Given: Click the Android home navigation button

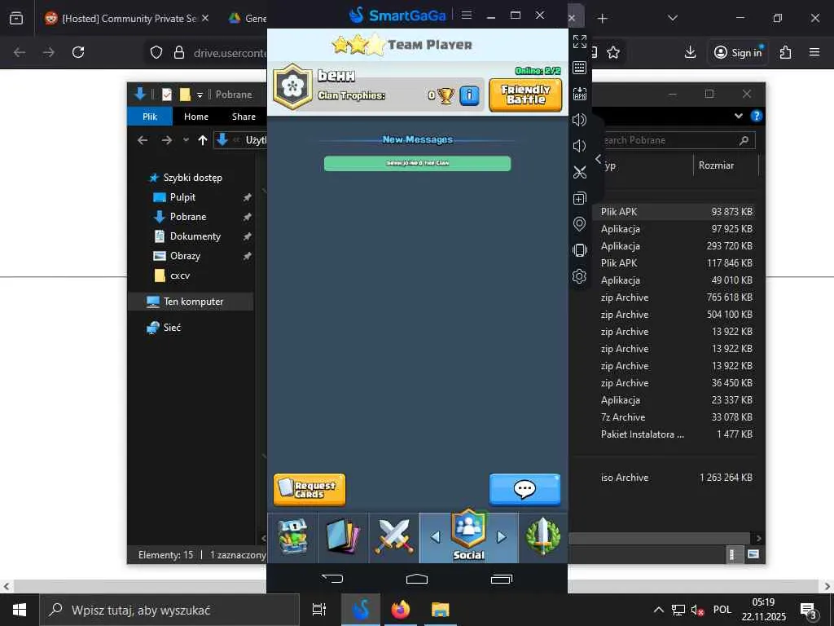Looking at the screenshot, I should (417, 578).
